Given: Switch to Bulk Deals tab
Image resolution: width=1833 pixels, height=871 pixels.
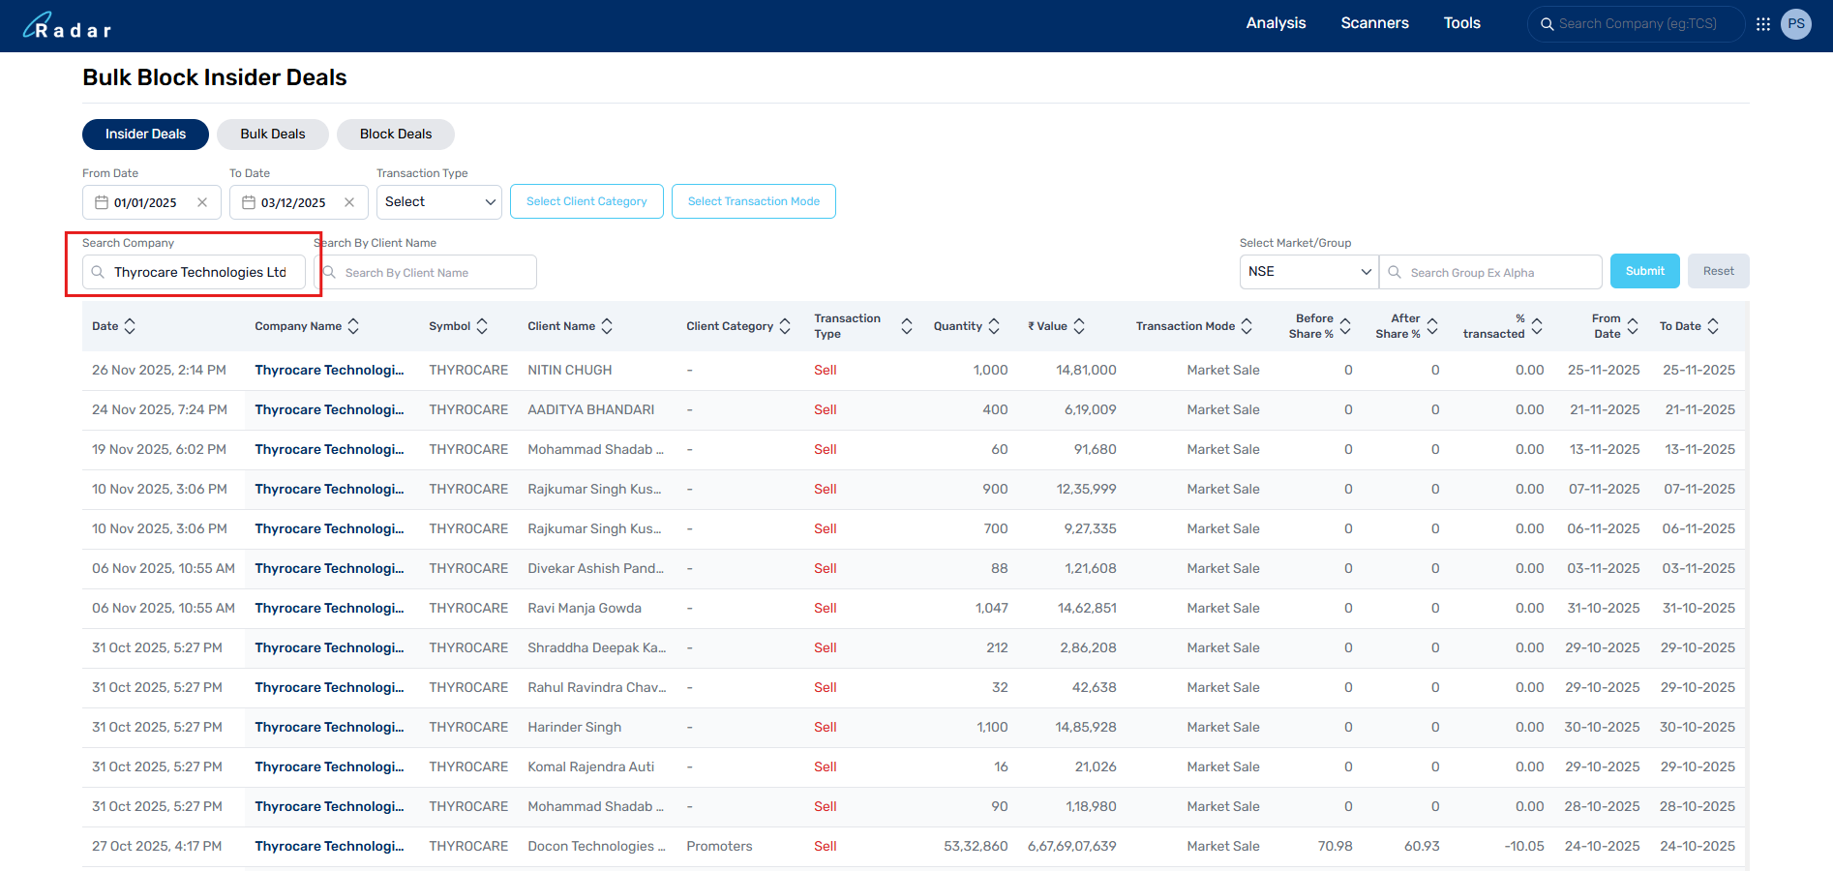Looking at the screenshot, I should coord(273,135).
